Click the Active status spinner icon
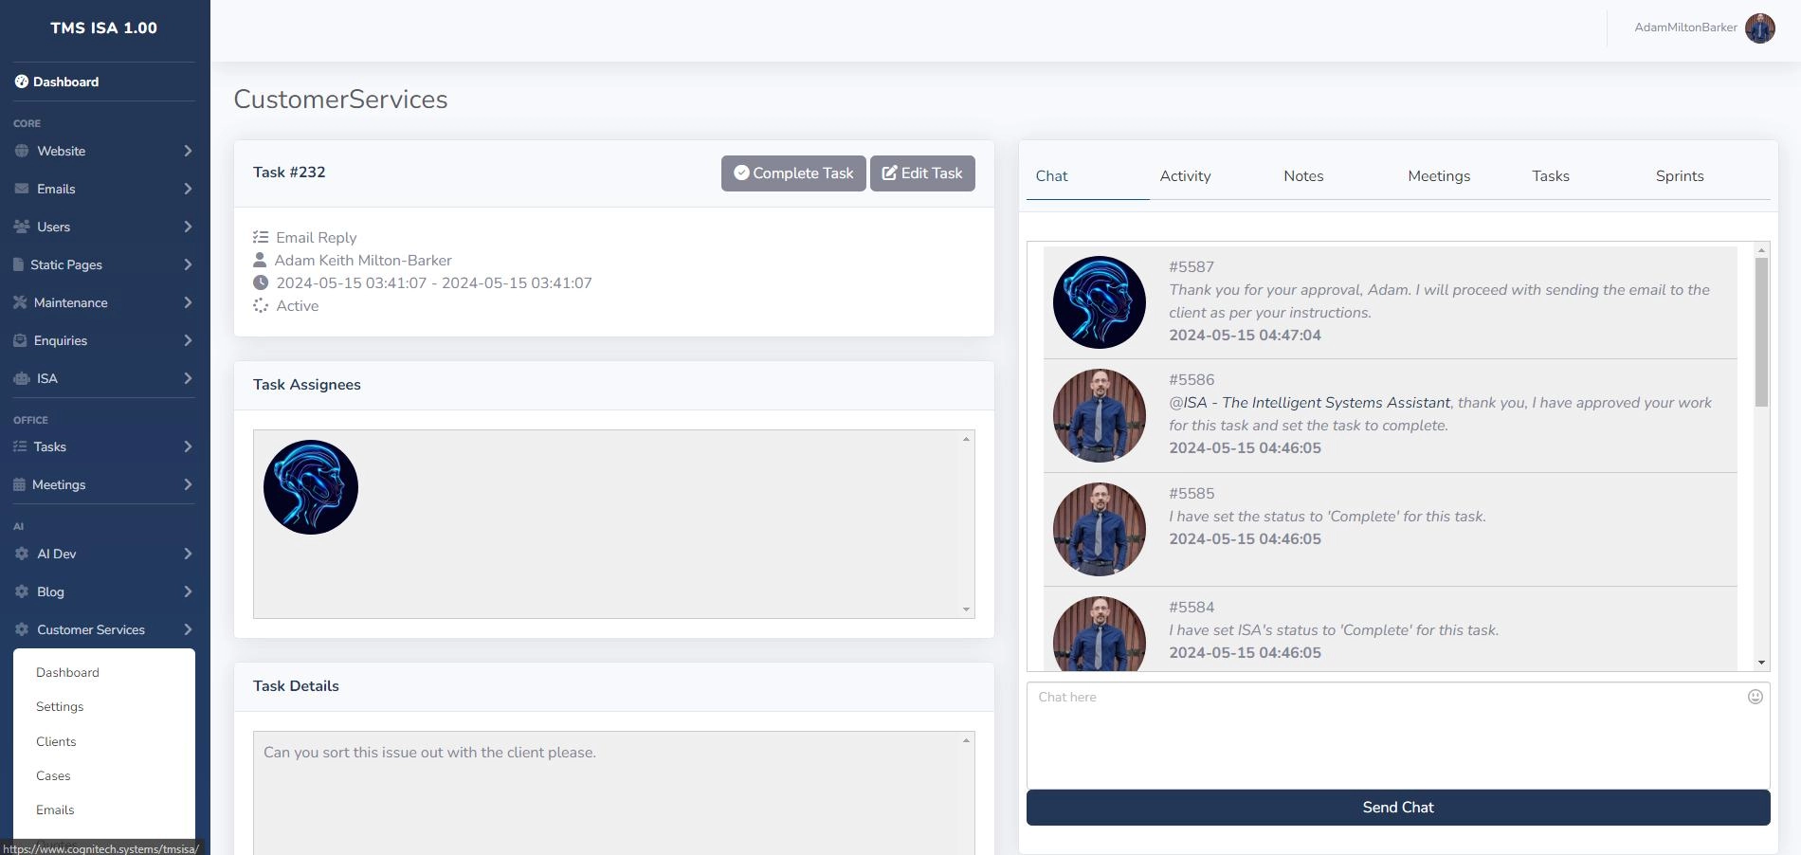Image resolution: width=1801 pixels, height=855 pixels. pos(261,305)
